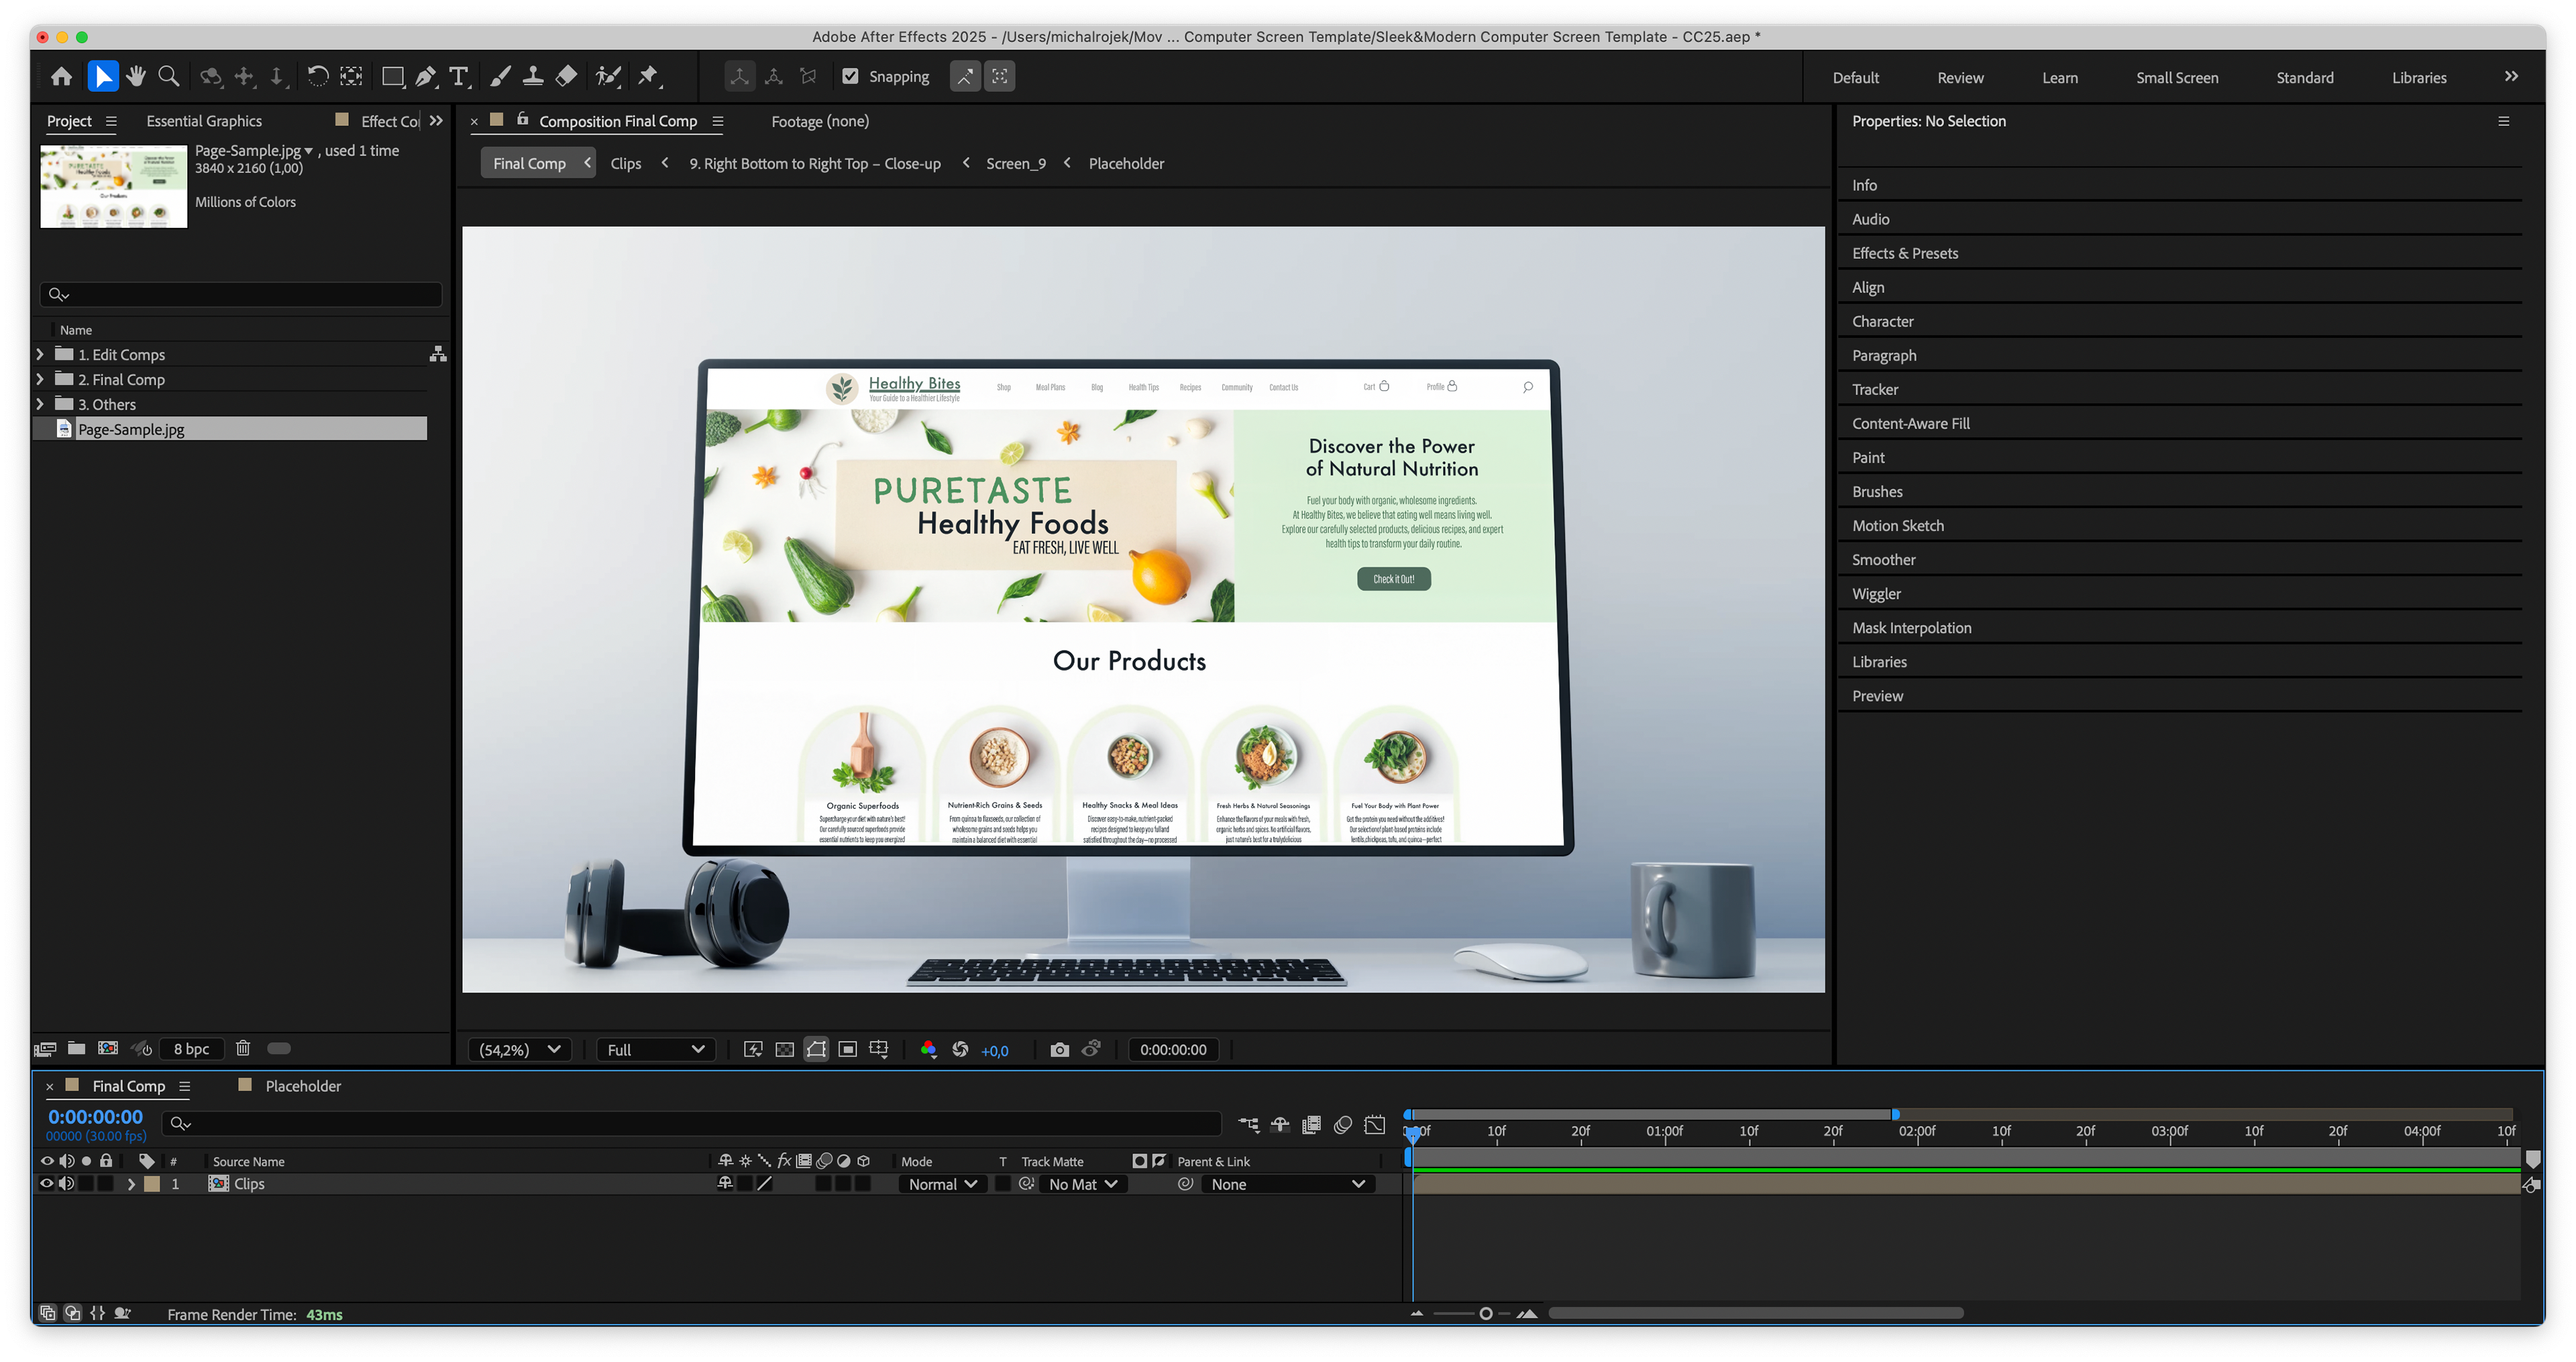This screenshot has height=1362, width=2576.
Task: Open the Normal blending mode dropdown
Action: pyautogui.click(x=941, y=1184)
